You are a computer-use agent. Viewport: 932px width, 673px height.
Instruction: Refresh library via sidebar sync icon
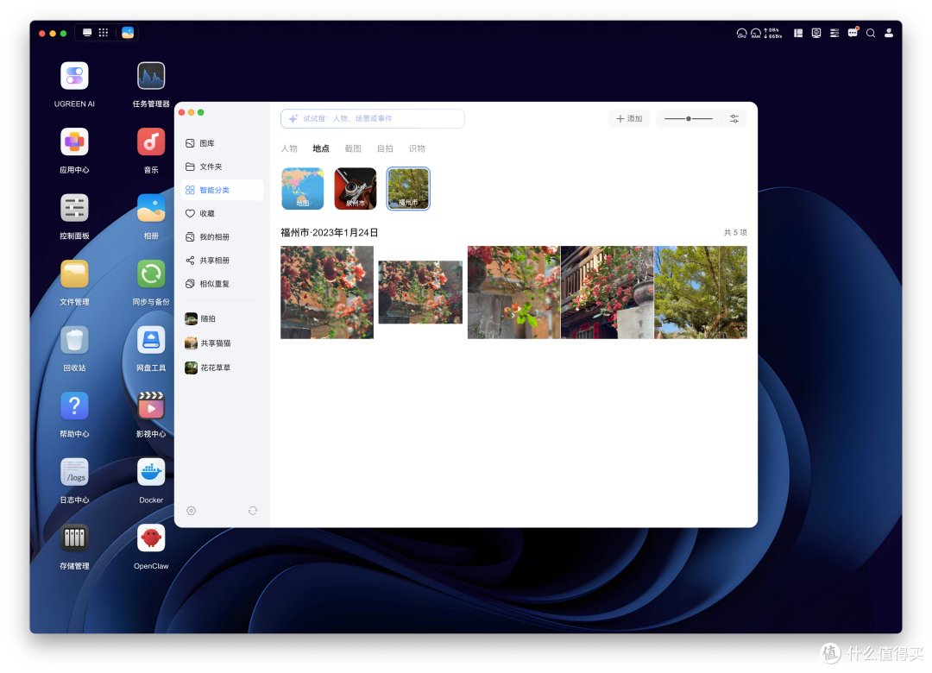point(253,511)
